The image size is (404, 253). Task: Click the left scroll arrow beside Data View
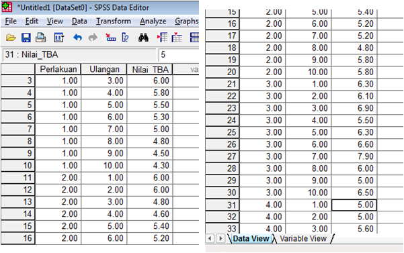(210, 239)
